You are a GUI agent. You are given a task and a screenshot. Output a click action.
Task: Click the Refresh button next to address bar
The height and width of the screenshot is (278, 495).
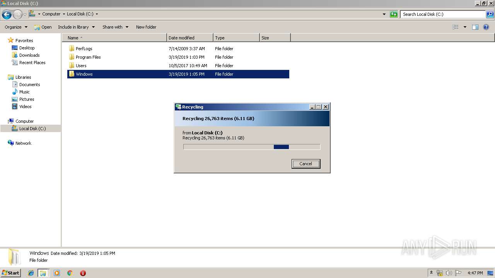394,14
